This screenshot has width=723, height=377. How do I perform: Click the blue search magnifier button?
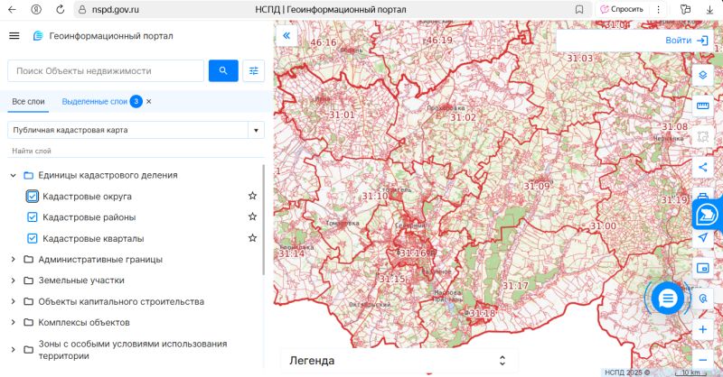point(222,70)
